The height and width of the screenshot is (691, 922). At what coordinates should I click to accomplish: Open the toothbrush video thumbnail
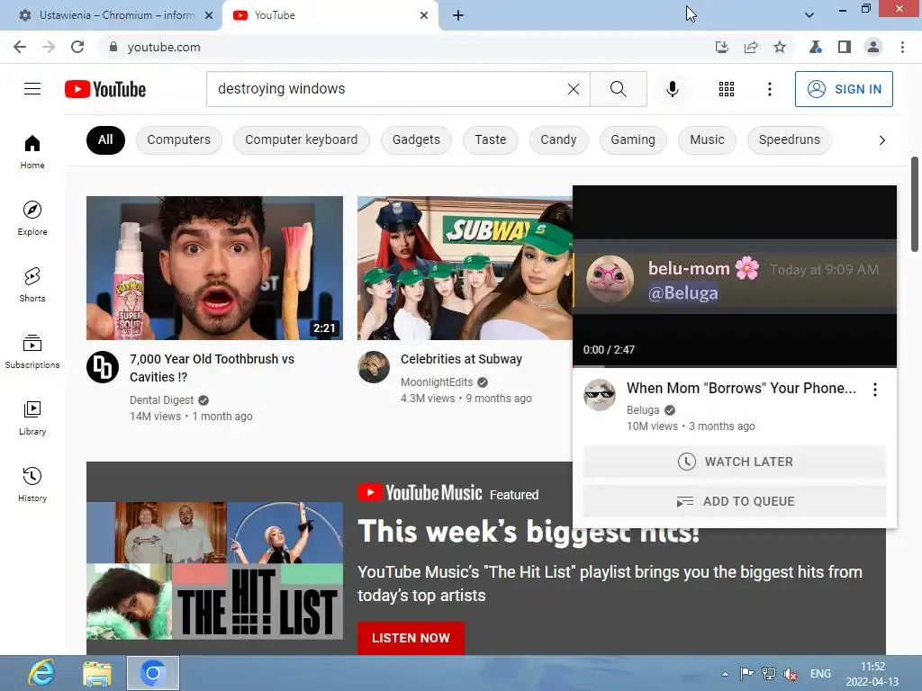tap(214, 268)
